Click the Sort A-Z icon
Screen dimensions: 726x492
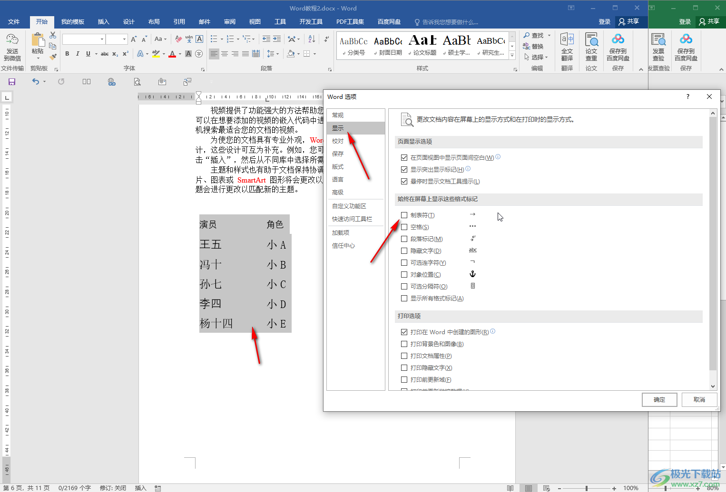[x=312, y=39]
